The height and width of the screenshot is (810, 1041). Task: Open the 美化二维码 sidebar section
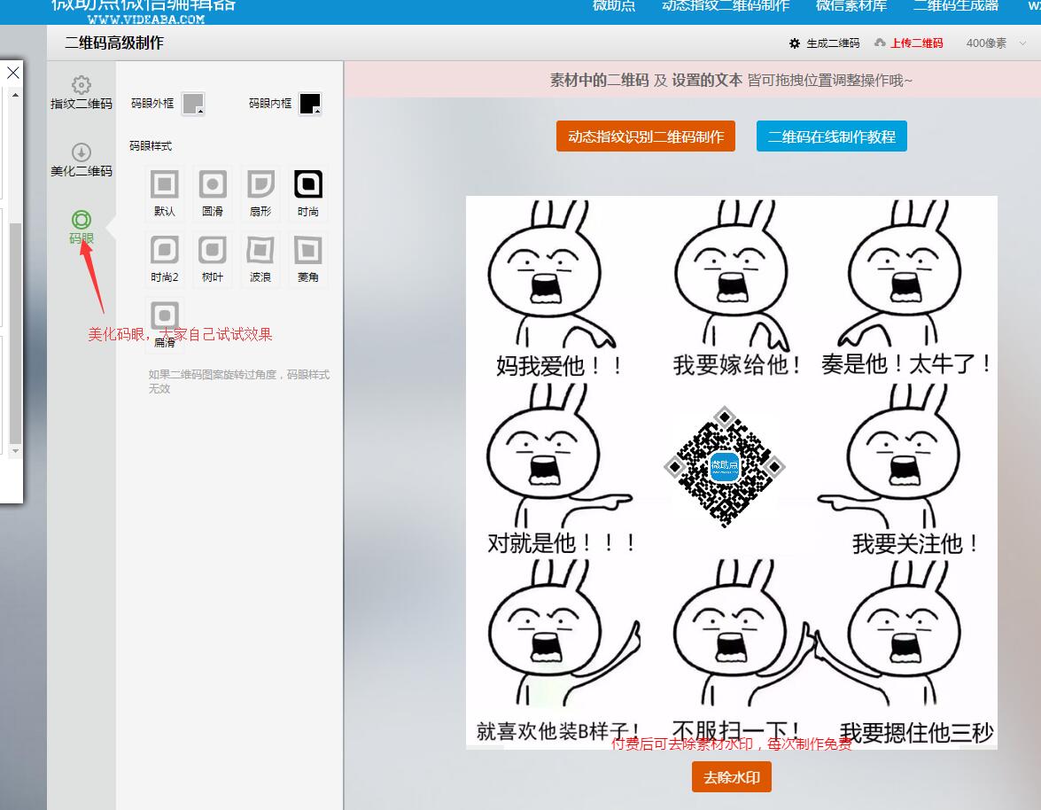click(81, 160)
